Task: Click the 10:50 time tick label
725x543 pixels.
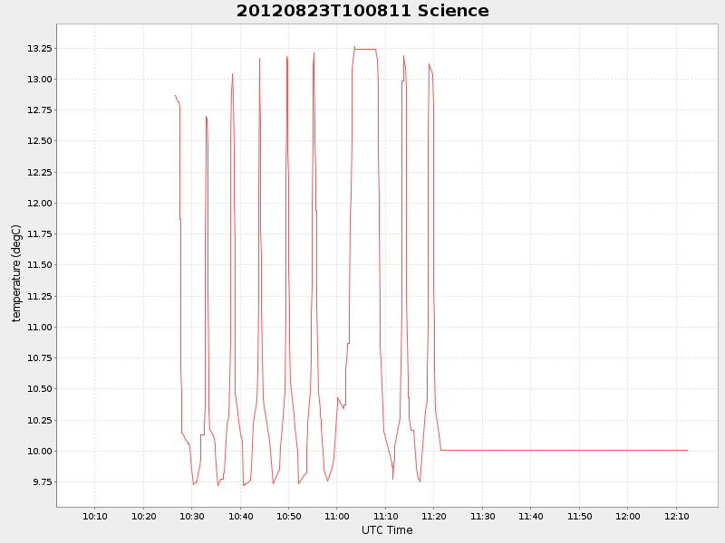Action: click(289, 516)
